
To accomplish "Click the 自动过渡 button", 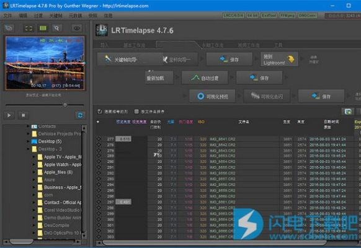I will [205, 78].
